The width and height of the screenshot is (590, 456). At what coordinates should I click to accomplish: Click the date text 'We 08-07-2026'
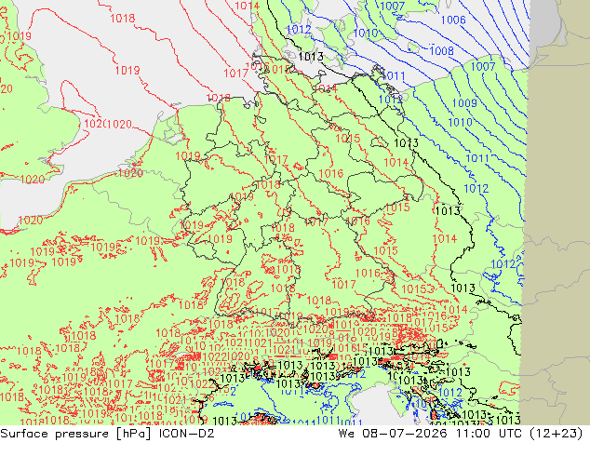(x=393, y=434)
